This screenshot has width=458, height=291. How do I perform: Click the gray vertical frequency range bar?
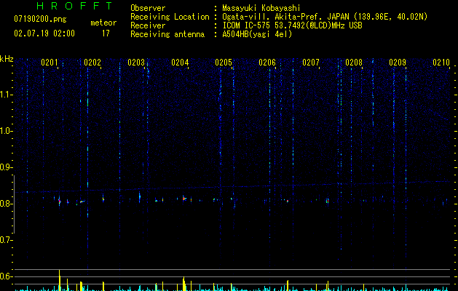[14, 204]
